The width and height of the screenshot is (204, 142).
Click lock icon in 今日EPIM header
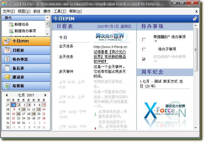click(x=195, y=18)
